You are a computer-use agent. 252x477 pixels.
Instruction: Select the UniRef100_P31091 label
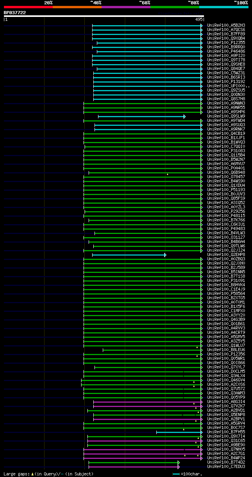226,280
